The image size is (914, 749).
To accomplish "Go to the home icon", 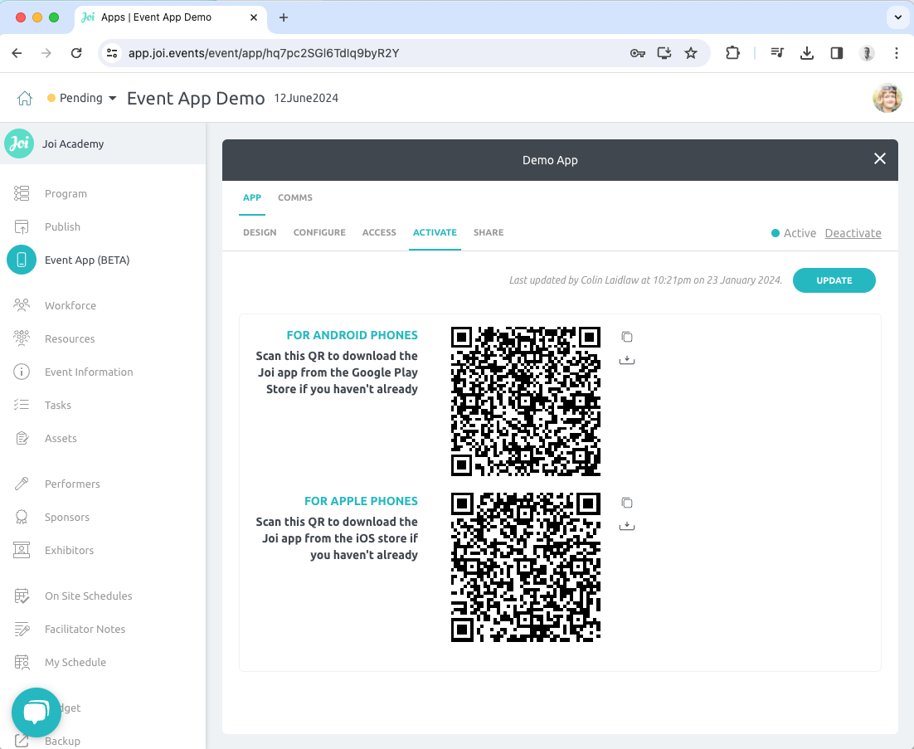I will [25, 98].
